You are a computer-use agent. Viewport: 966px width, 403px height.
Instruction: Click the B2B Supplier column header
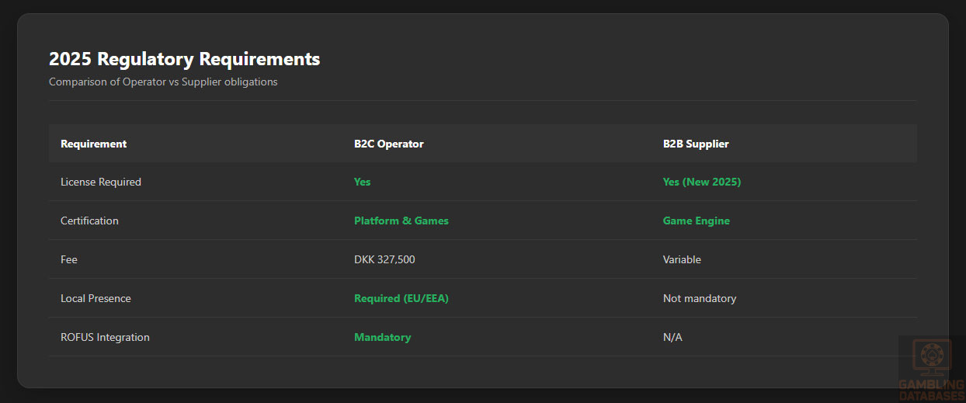pos(695,144)
